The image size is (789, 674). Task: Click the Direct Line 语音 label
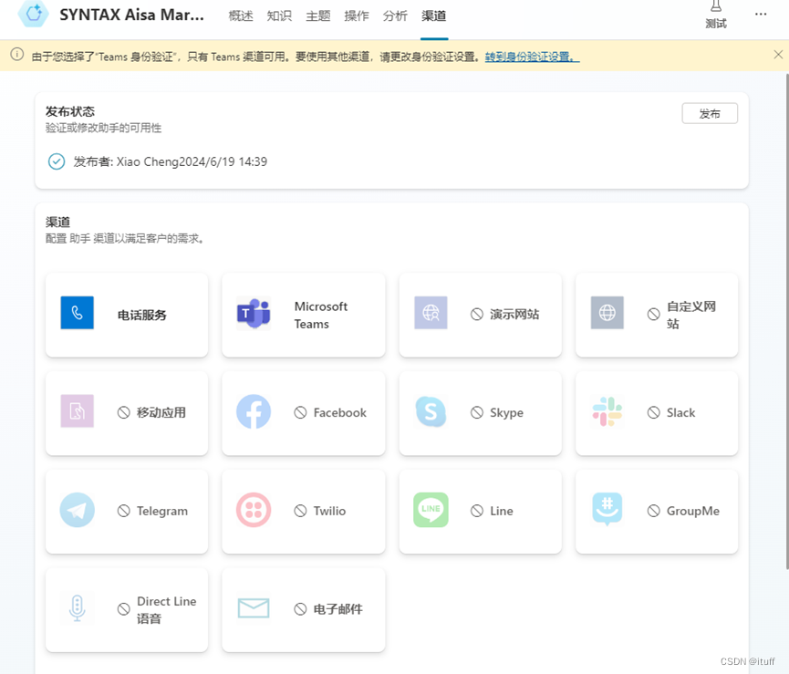click(x=167, y=609)
